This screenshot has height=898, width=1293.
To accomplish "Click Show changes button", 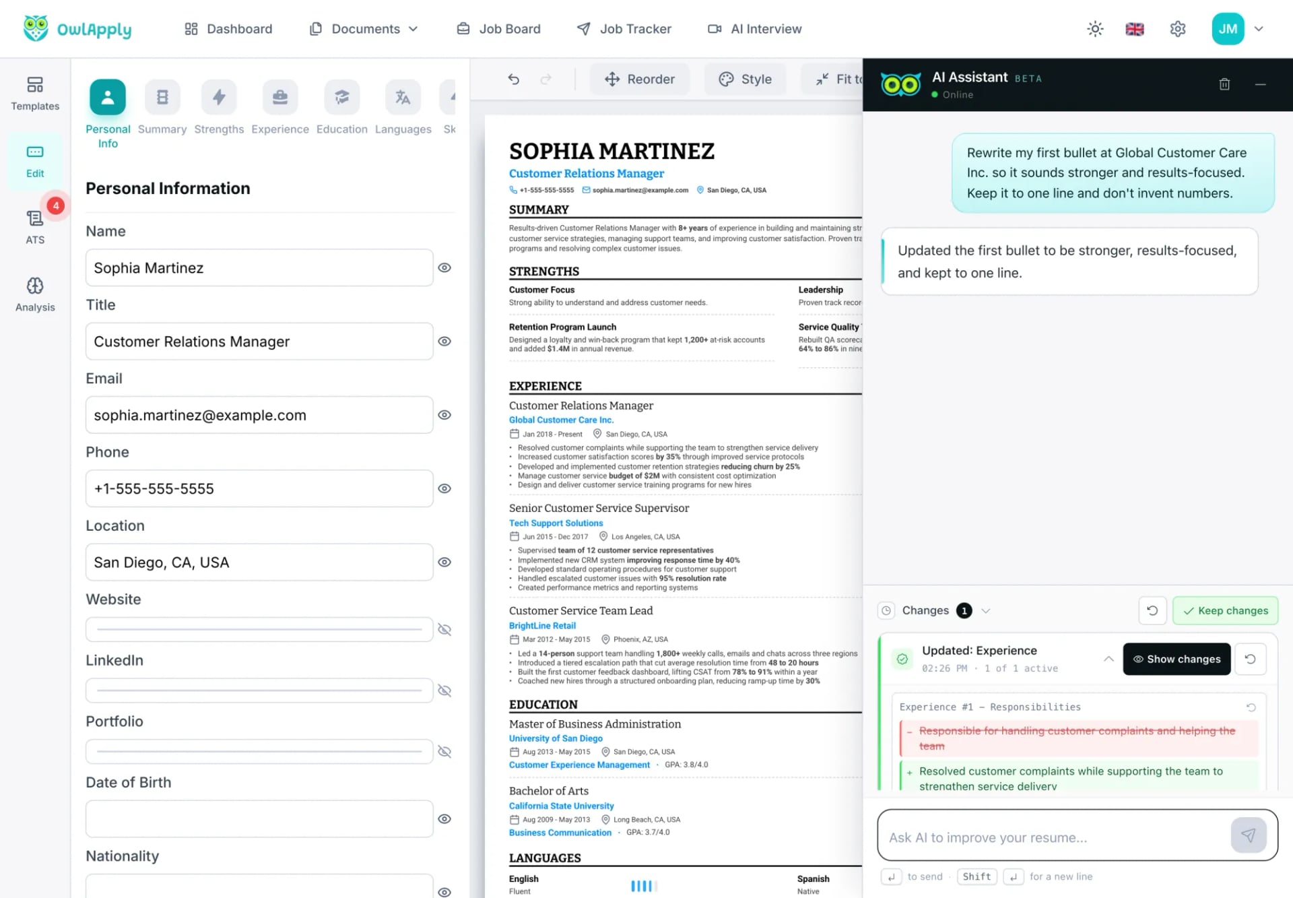I will pyautogui.click(x=1176, y=659).
